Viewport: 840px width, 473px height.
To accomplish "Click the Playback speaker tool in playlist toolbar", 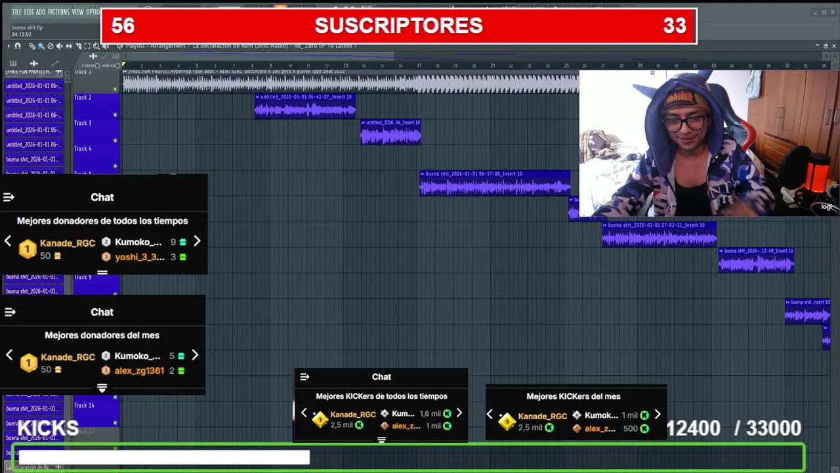I will coord(105,46).
